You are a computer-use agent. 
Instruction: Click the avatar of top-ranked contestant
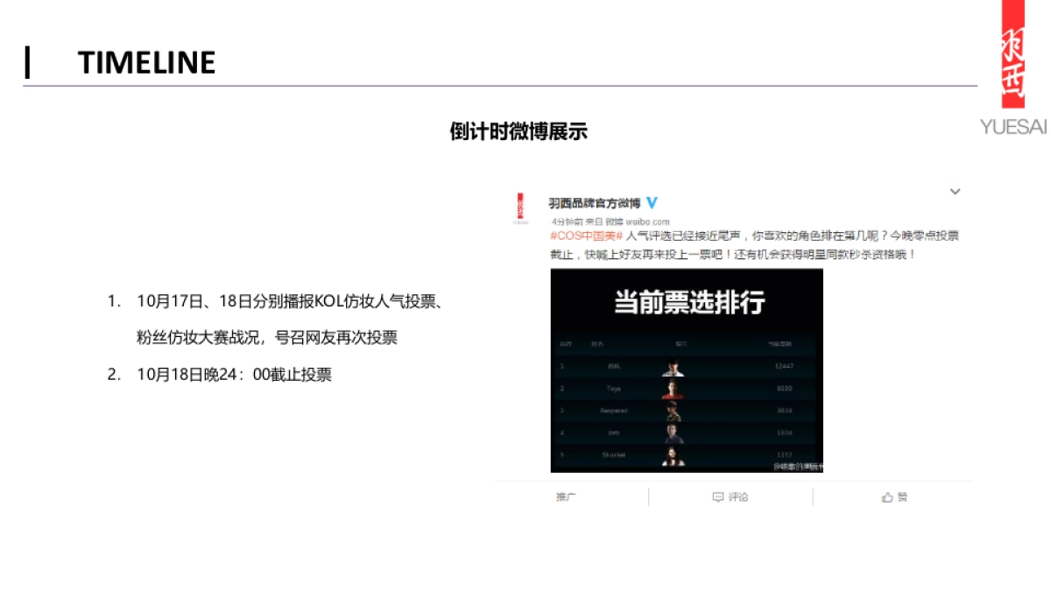pos(674,367)
